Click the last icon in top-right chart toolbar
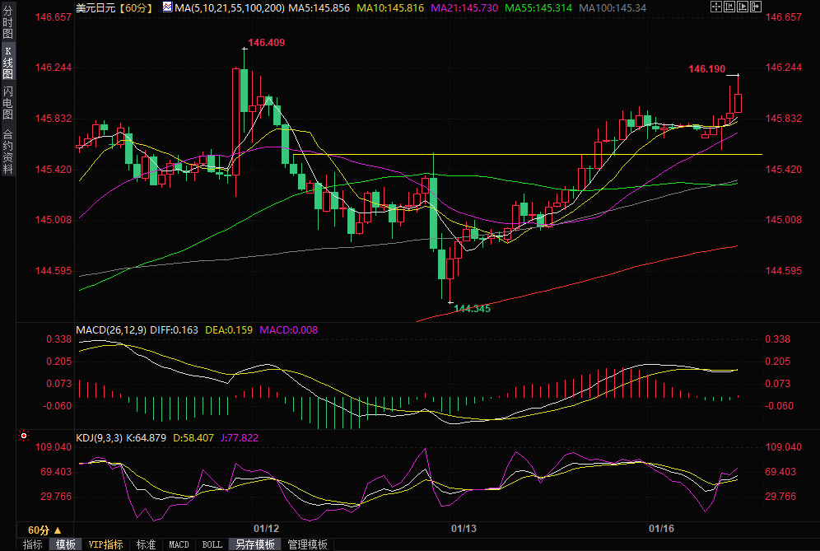Screen dimensions: 820x551 point(754,7)
